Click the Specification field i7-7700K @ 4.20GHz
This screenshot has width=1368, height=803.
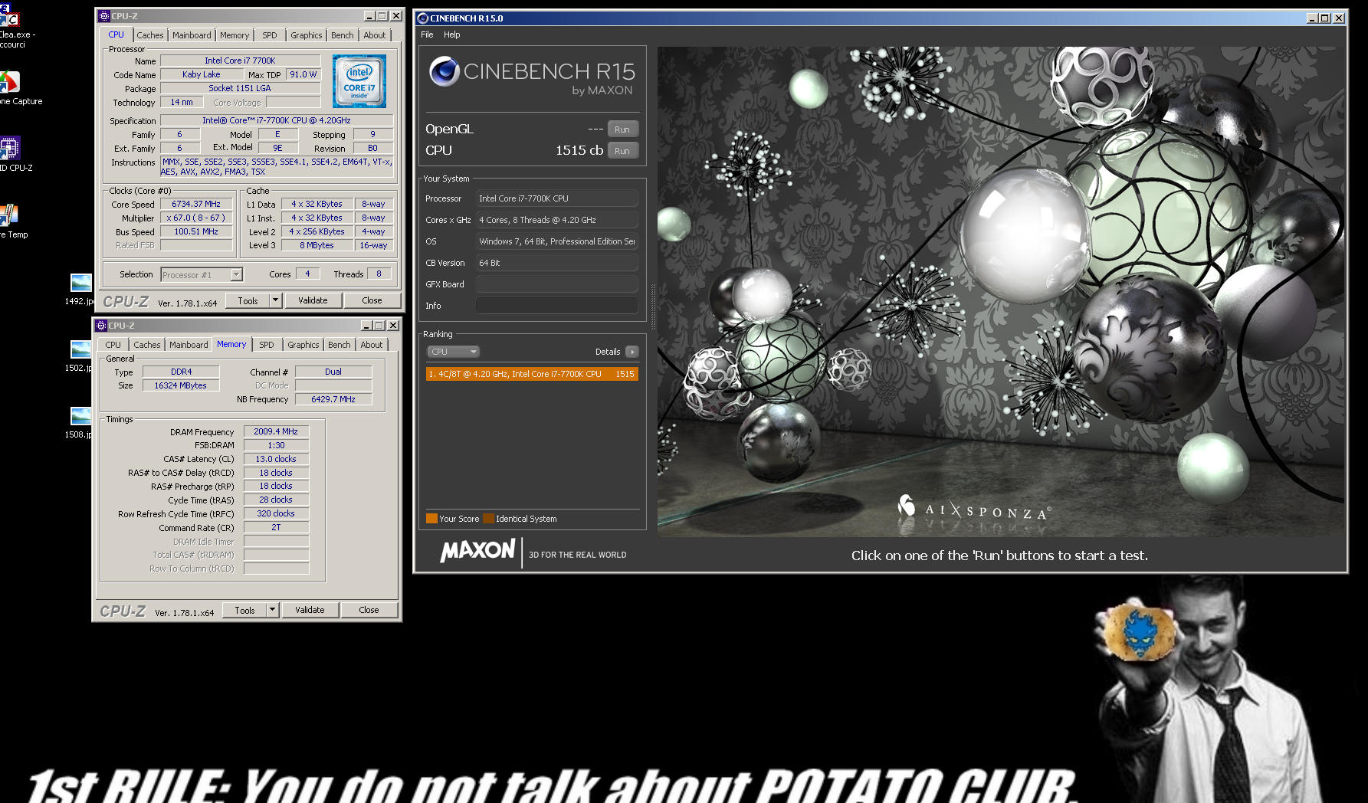(x=277, y=120)
